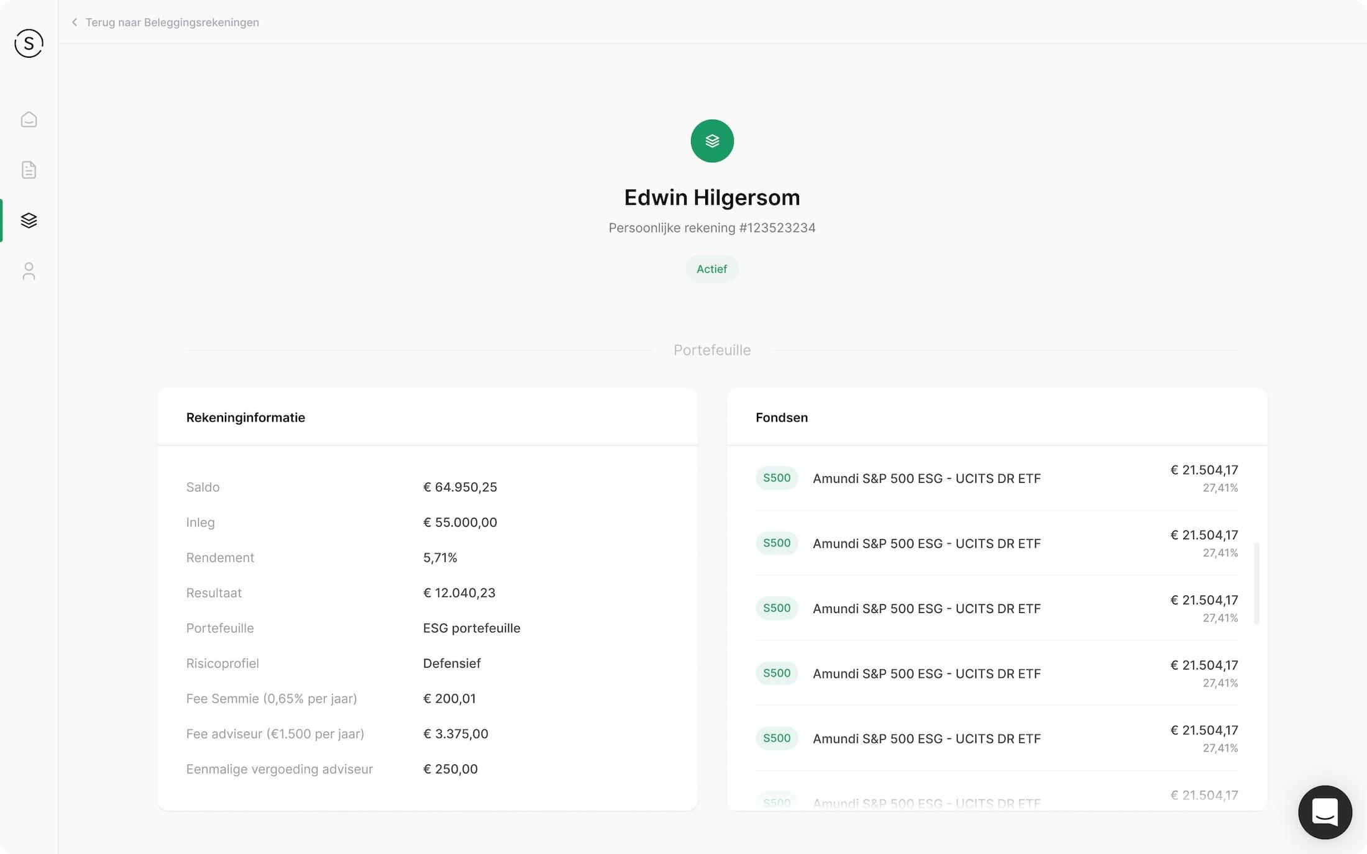
Task: Open the Semmie logo home
Action: [29, 43]
